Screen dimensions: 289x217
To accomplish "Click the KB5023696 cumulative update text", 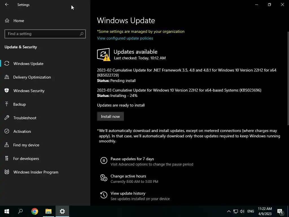I will click(179, 90).
